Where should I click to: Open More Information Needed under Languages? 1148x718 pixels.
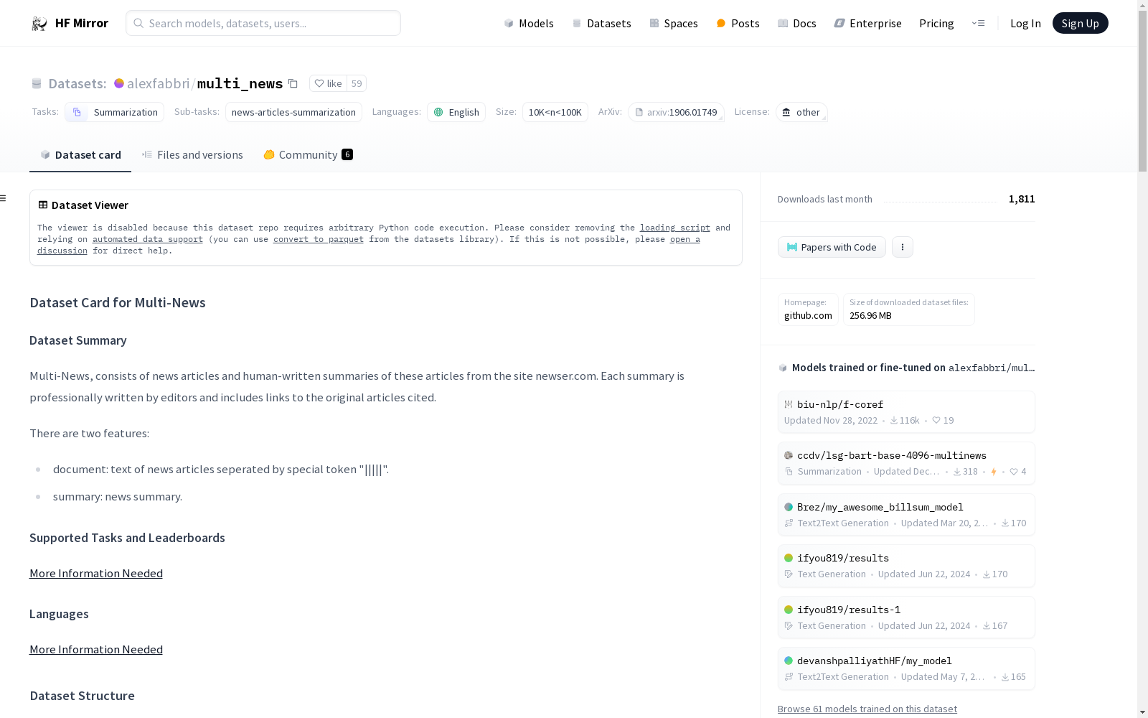pos(96,649)
